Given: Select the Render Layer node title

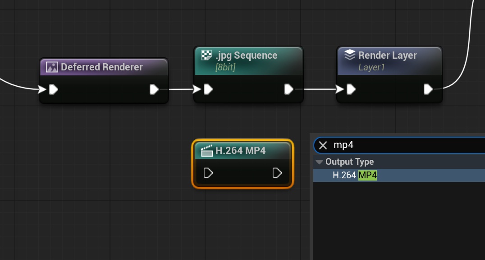Looking at the screenshot, I should click(x=387, y=56).
